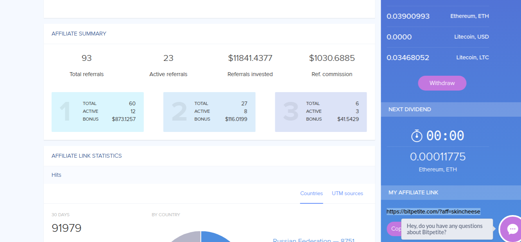Click the 23 Active referrals value
This screenshot has width=521, height=242.
[168, 58]
